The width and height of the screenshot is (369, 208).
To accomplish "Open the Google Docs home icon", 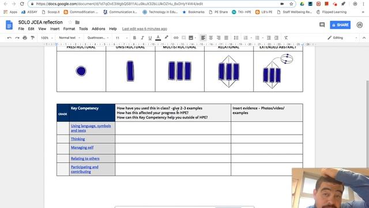I will coord(9,25).
